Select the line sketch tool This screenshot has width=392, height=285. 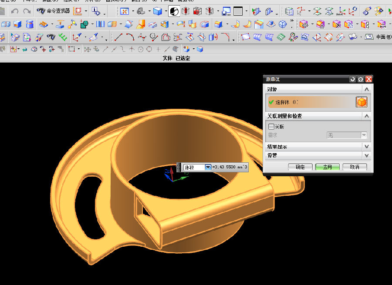click(x=118, y=37)
